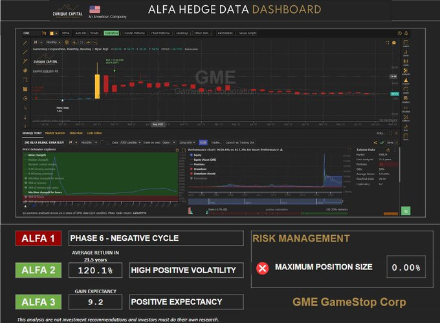Open the watch panel in right sidebar
Viewport: 440px width, 323px height.
(406, 43)
